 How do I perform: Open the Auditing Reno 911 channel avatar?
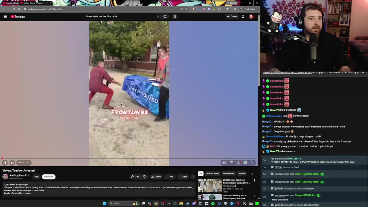tap(5, 177)
